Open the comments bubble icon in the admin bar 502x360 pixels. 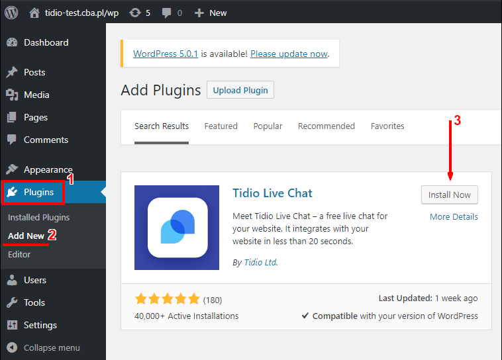tap(166, 13)
